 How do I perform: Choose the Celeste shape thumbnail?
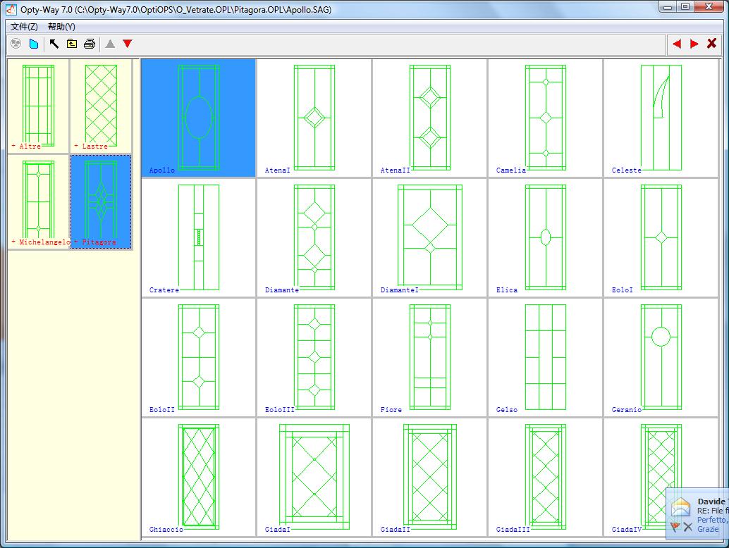pos(661,118)
